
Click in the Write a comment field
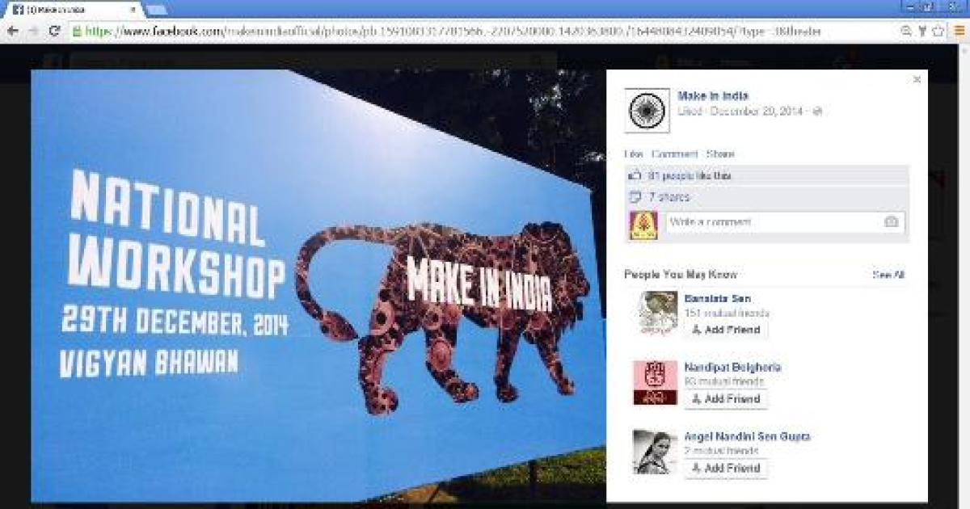(x=784, y=222)
